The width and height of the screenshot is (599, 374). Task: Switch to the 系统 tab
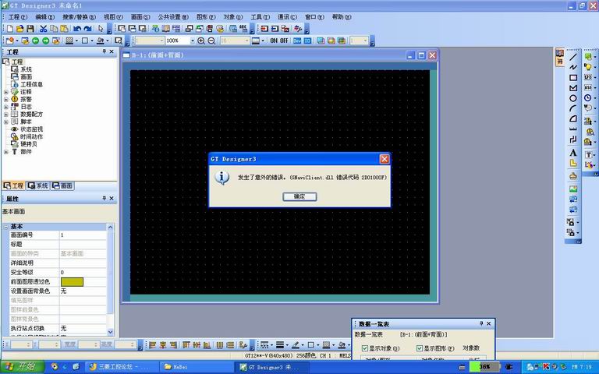(x=38, y=186)
